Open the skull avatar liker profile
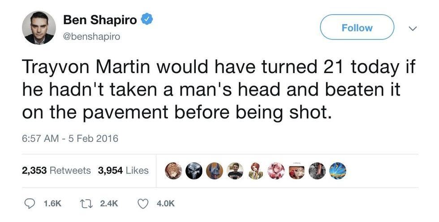This screenshot has height=222, width=439. (x=194, y=171)
